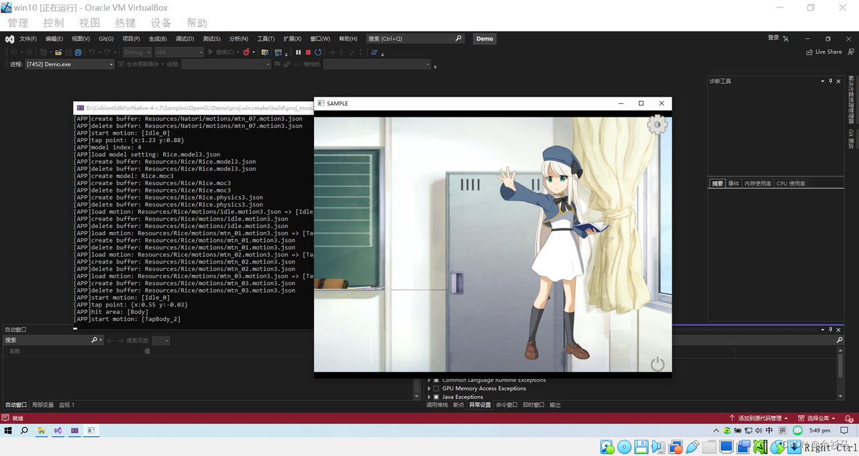The height and width of the screenshot is (456, 859).
Task: Click the Step Out arrow icon
Action: pyautogui.click(x=360, y=52)
